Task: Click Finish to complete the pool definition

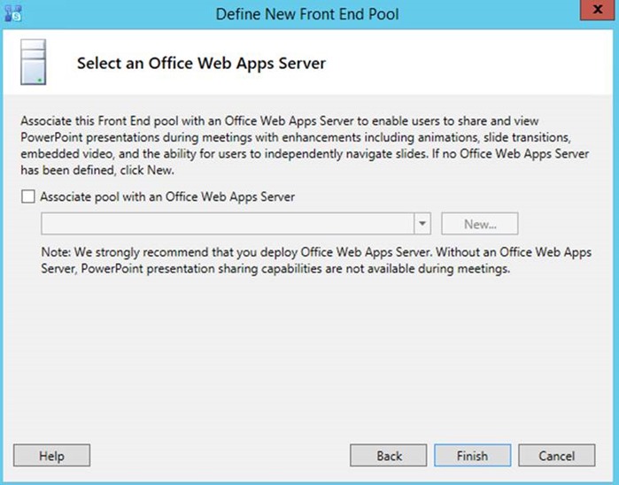Action: (x=473, y=456)
